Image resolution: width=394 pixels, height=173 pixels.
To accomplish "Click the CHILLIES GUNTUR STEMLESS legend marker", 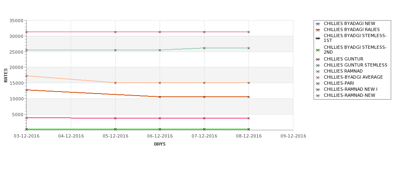I will (318, 65).
